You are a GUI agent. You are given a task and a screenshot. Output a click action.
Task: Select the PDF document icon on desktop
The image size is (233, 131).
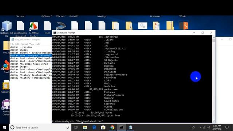tap(156, 26)
